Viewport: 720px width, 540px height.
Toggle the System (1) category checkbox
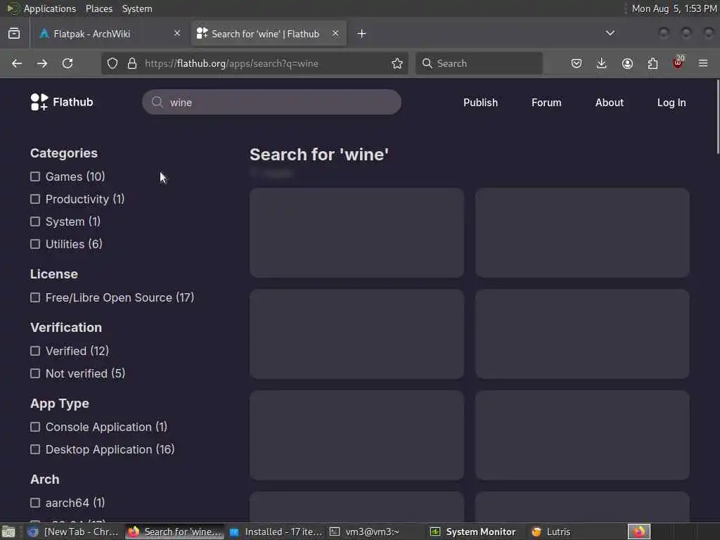35,221
